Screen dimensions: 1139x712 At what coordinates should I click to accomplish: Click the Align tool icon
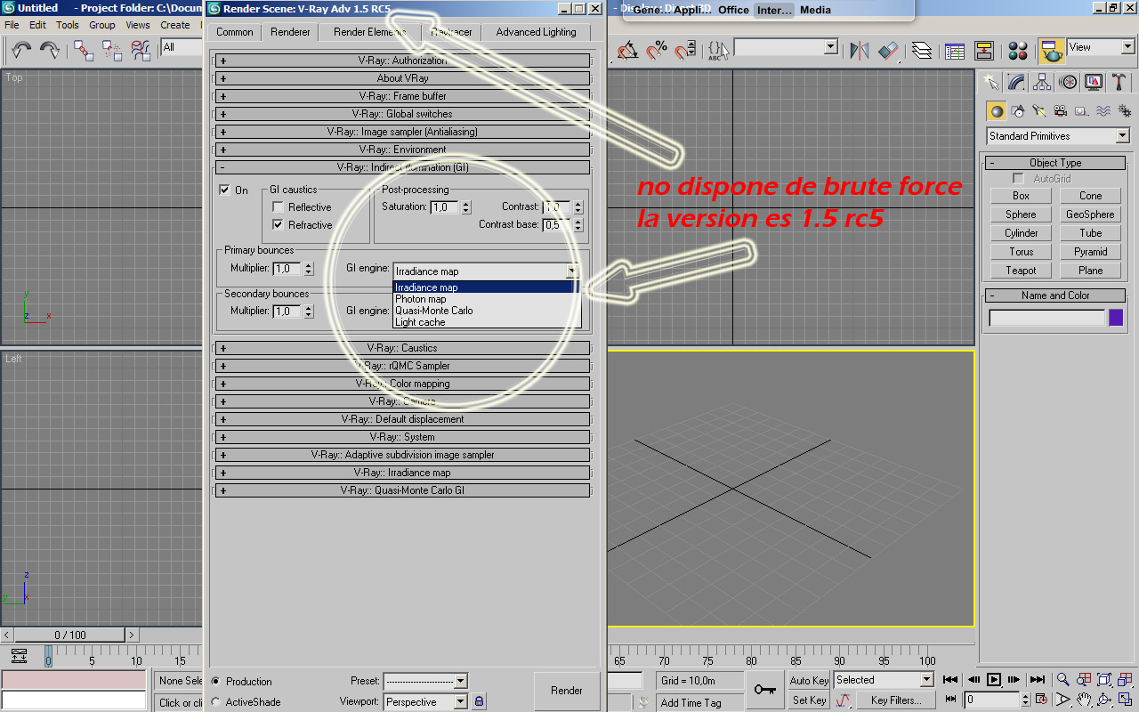click(x=888, y=50)
